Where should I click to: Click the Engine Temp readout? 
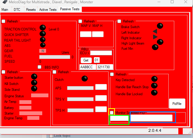coord(33,118)
